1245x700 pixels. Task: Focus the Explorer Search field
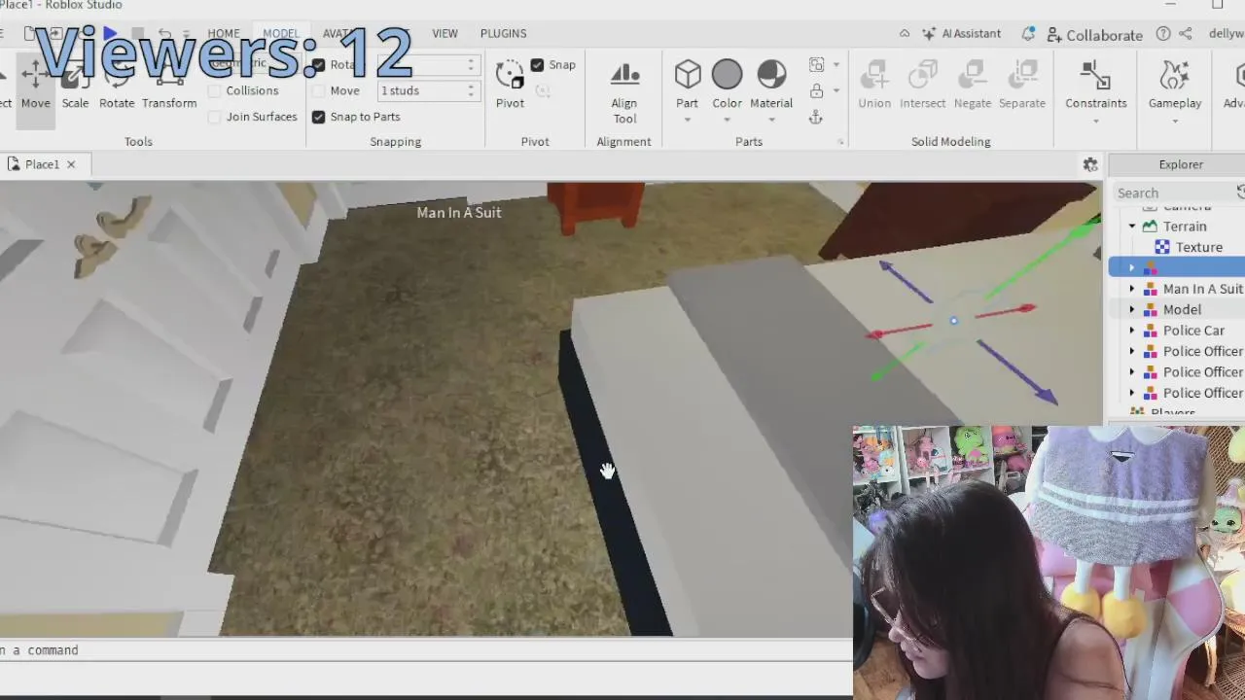(1173, 192)
